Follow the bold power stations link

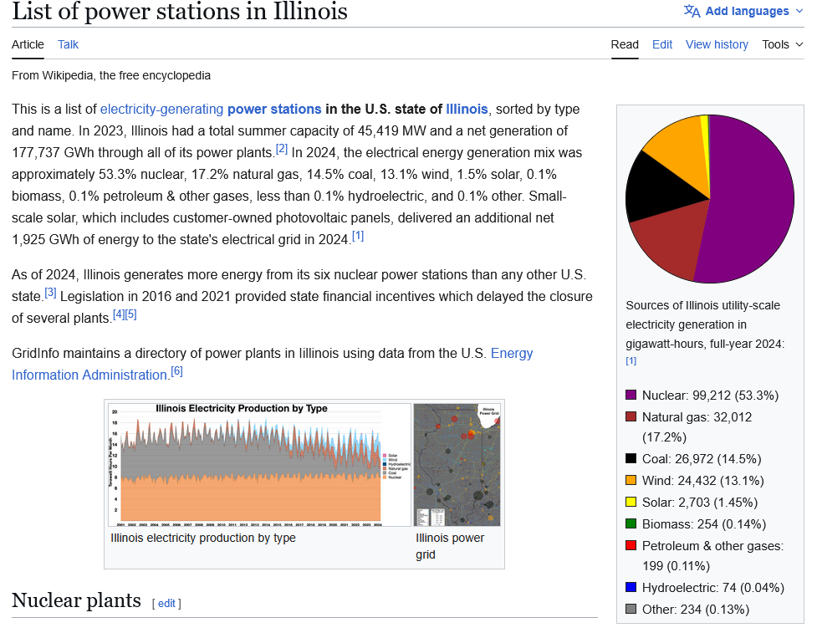click(274, 110)
